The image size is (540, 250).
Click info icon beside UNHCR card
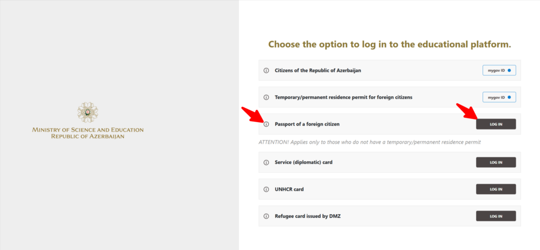[266, 189]
